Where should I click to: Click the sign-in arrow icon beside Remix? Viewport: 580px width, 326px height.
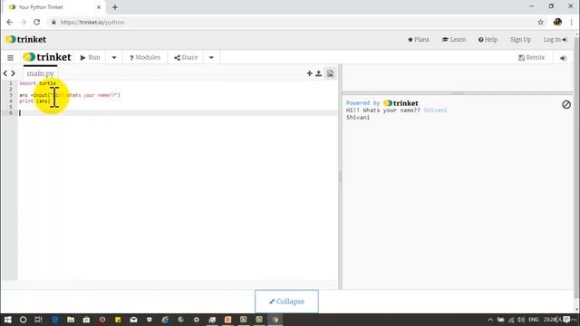point(563,58)
